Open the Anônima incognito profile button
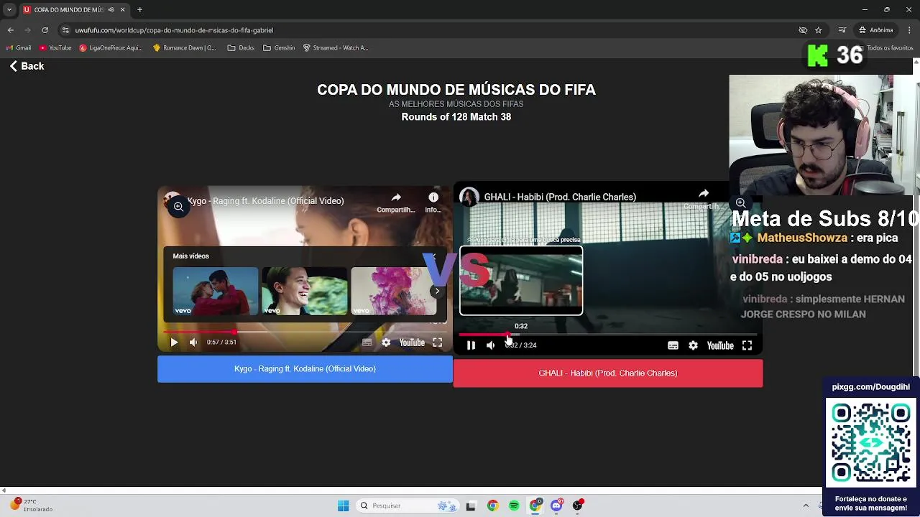Viewport: 920px width, 517px height. pyautogui.click(x=875, y=30)
